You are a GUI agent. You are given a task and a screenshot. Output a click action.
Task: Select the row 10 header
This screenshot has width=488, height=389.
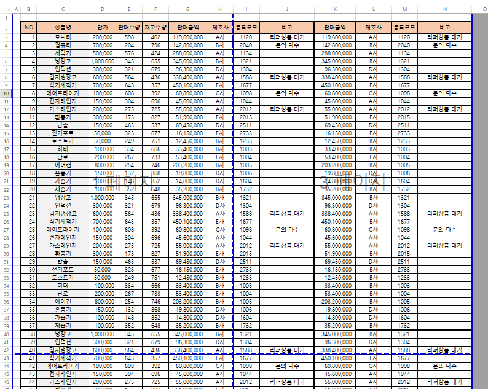(x=6, y=93)
